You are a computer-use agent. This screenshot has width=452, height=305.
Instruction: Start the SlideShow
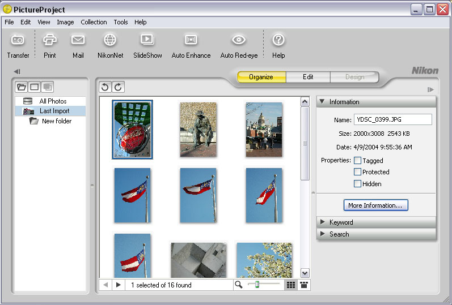[147, 40]
